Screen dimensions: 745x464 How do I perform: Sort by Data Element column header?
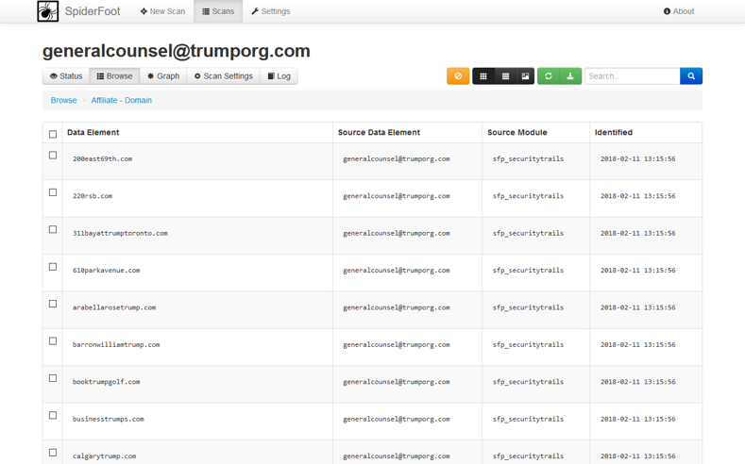point(93,132)
